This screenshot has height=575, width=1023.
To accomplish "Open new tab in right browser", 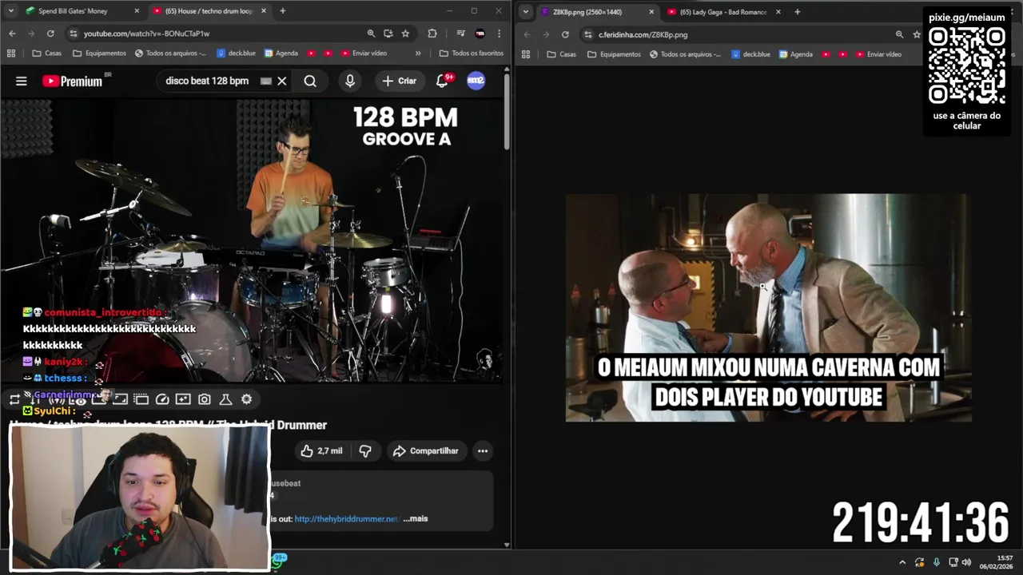I will [x=797, y=12].
